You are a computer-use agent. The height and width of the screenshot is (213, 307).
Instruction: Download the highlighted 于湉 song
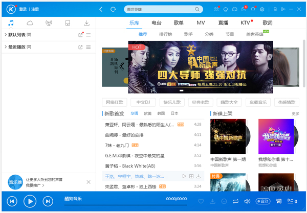199,176
